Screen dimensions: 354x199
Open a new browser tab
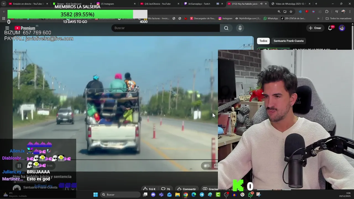coord(316,4)
